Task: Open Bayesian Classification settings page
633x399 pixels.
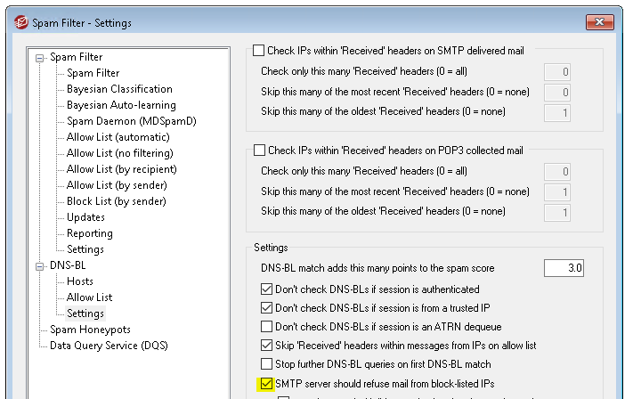Action: [x=119, y=89]
